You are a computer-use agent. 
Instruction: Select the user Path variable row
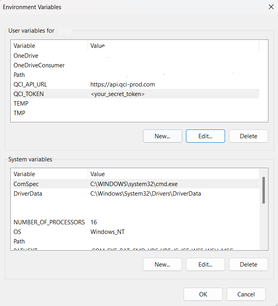pos(136,75)
